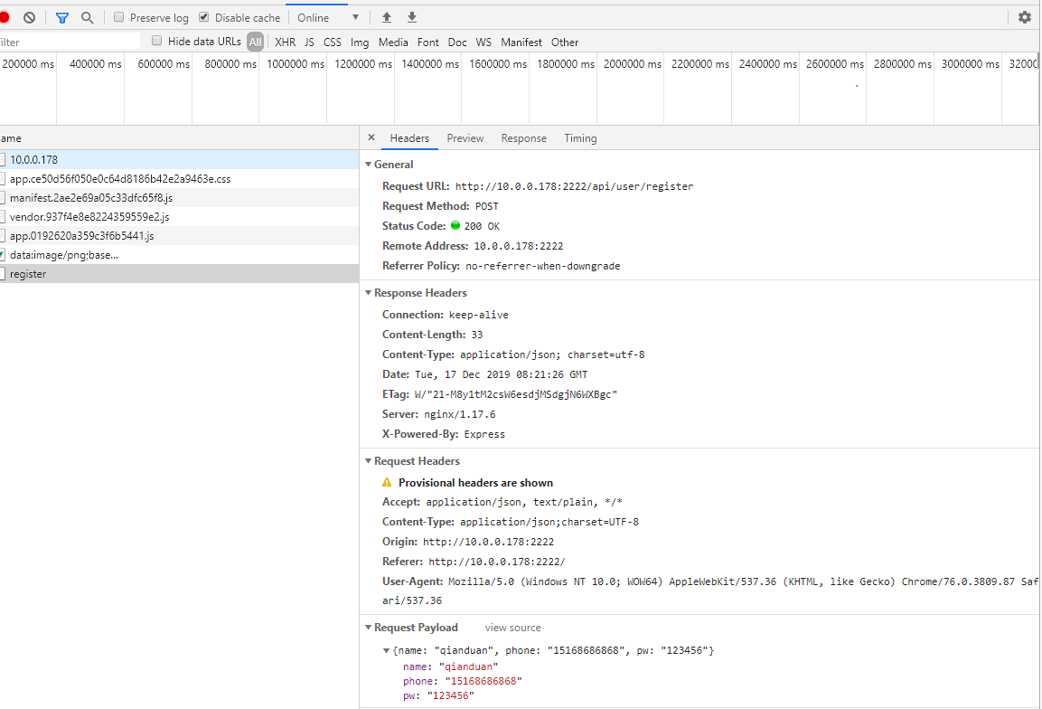Collapse the Request Payload section
This screenshot has height=709, width=1042.
[x=368, y=628]
